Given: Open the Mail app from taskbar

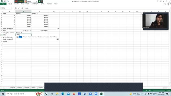Looking at the screenshot, I should point(68,94).
